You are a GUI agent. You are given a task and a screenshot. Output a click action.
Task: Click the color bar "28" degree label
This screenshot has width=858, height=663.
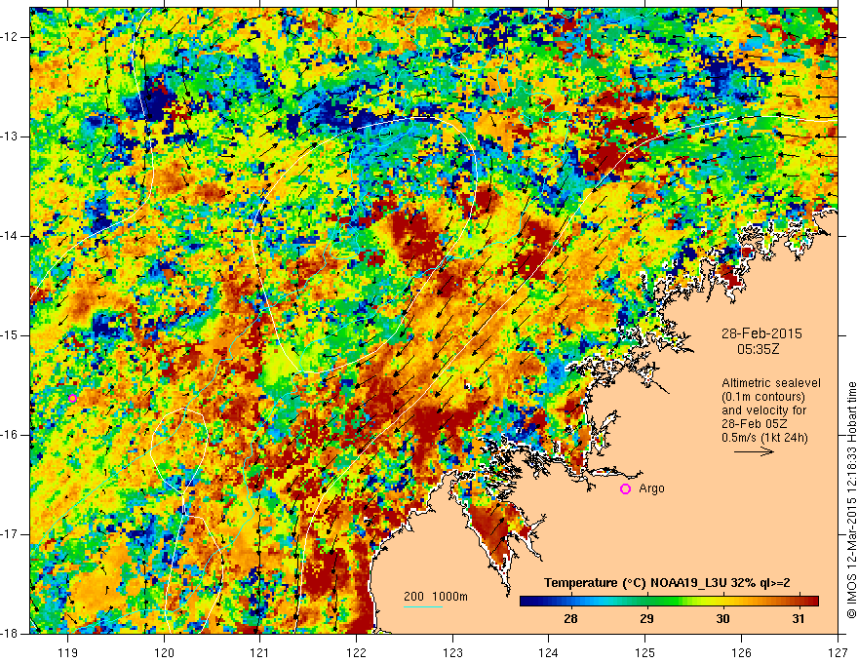570,619
